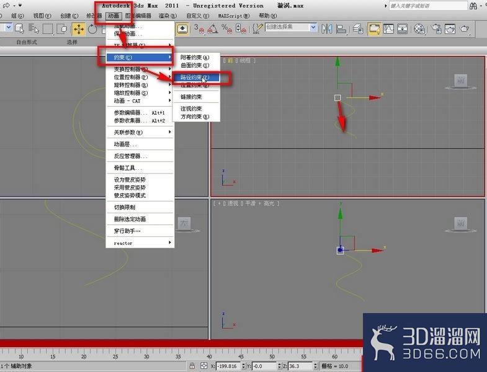Open the 创建(C) menu
Viewport: 487px width, 372px height.
[x=69, y=15]
